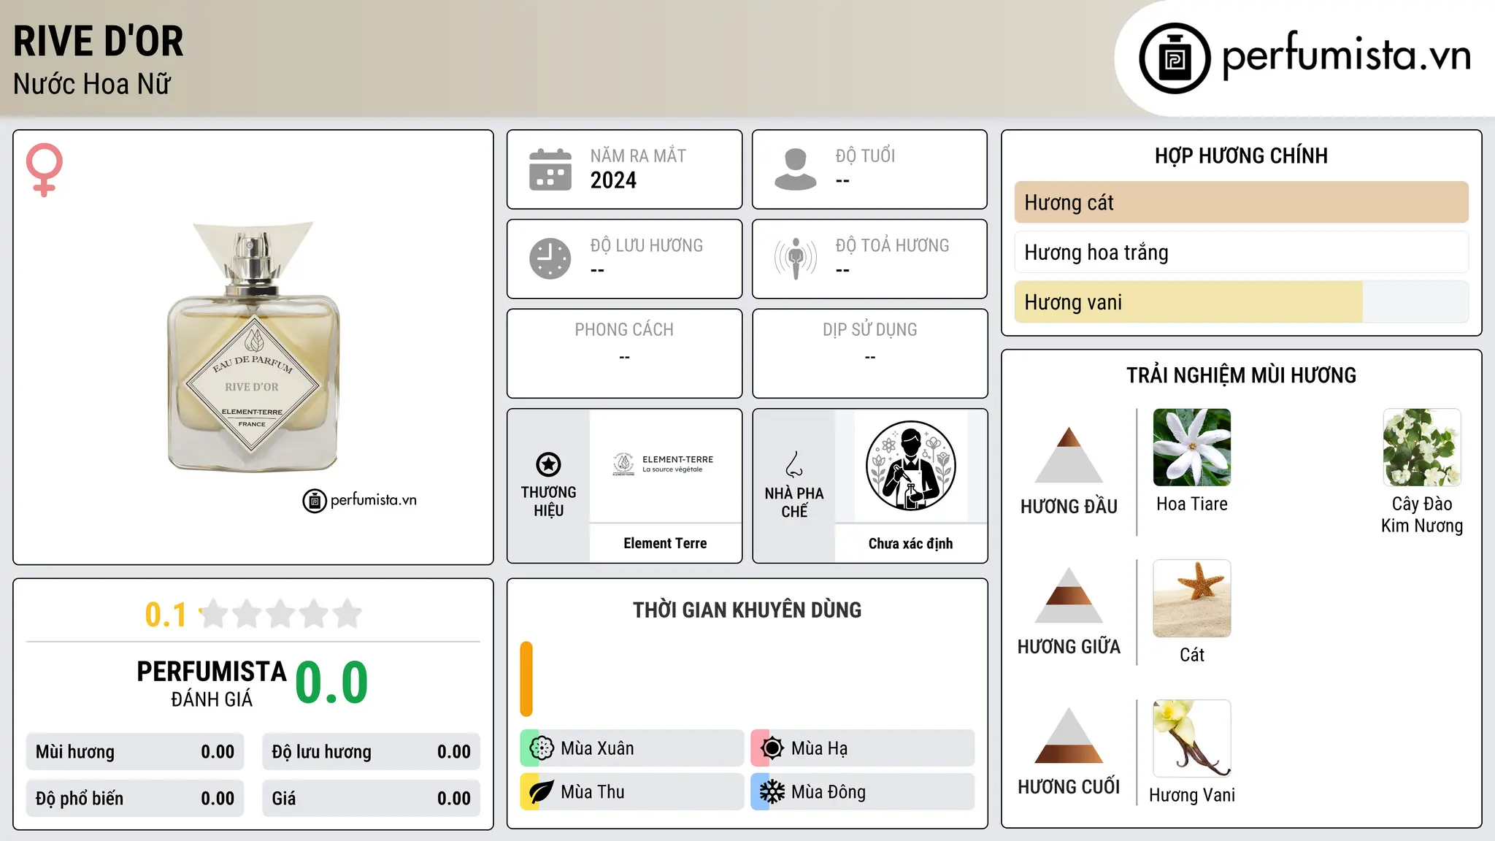The height and width of the screenshot is (841, 1495).
Task: Select the Cây Đào Kim Nương thumbnail
Action: coord(1422,448)
